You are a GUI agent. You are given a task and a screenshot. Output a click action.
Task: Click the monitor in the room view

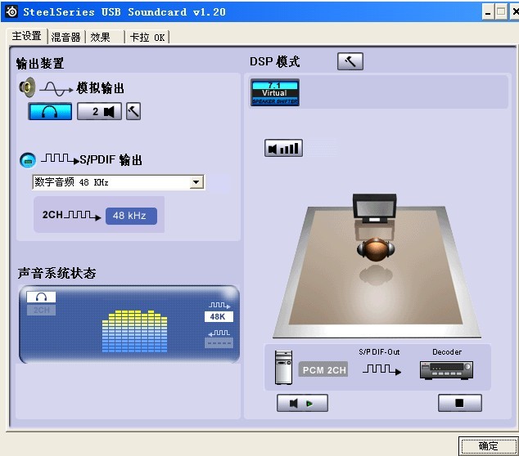pyautogui.click(x=374, y=208)
